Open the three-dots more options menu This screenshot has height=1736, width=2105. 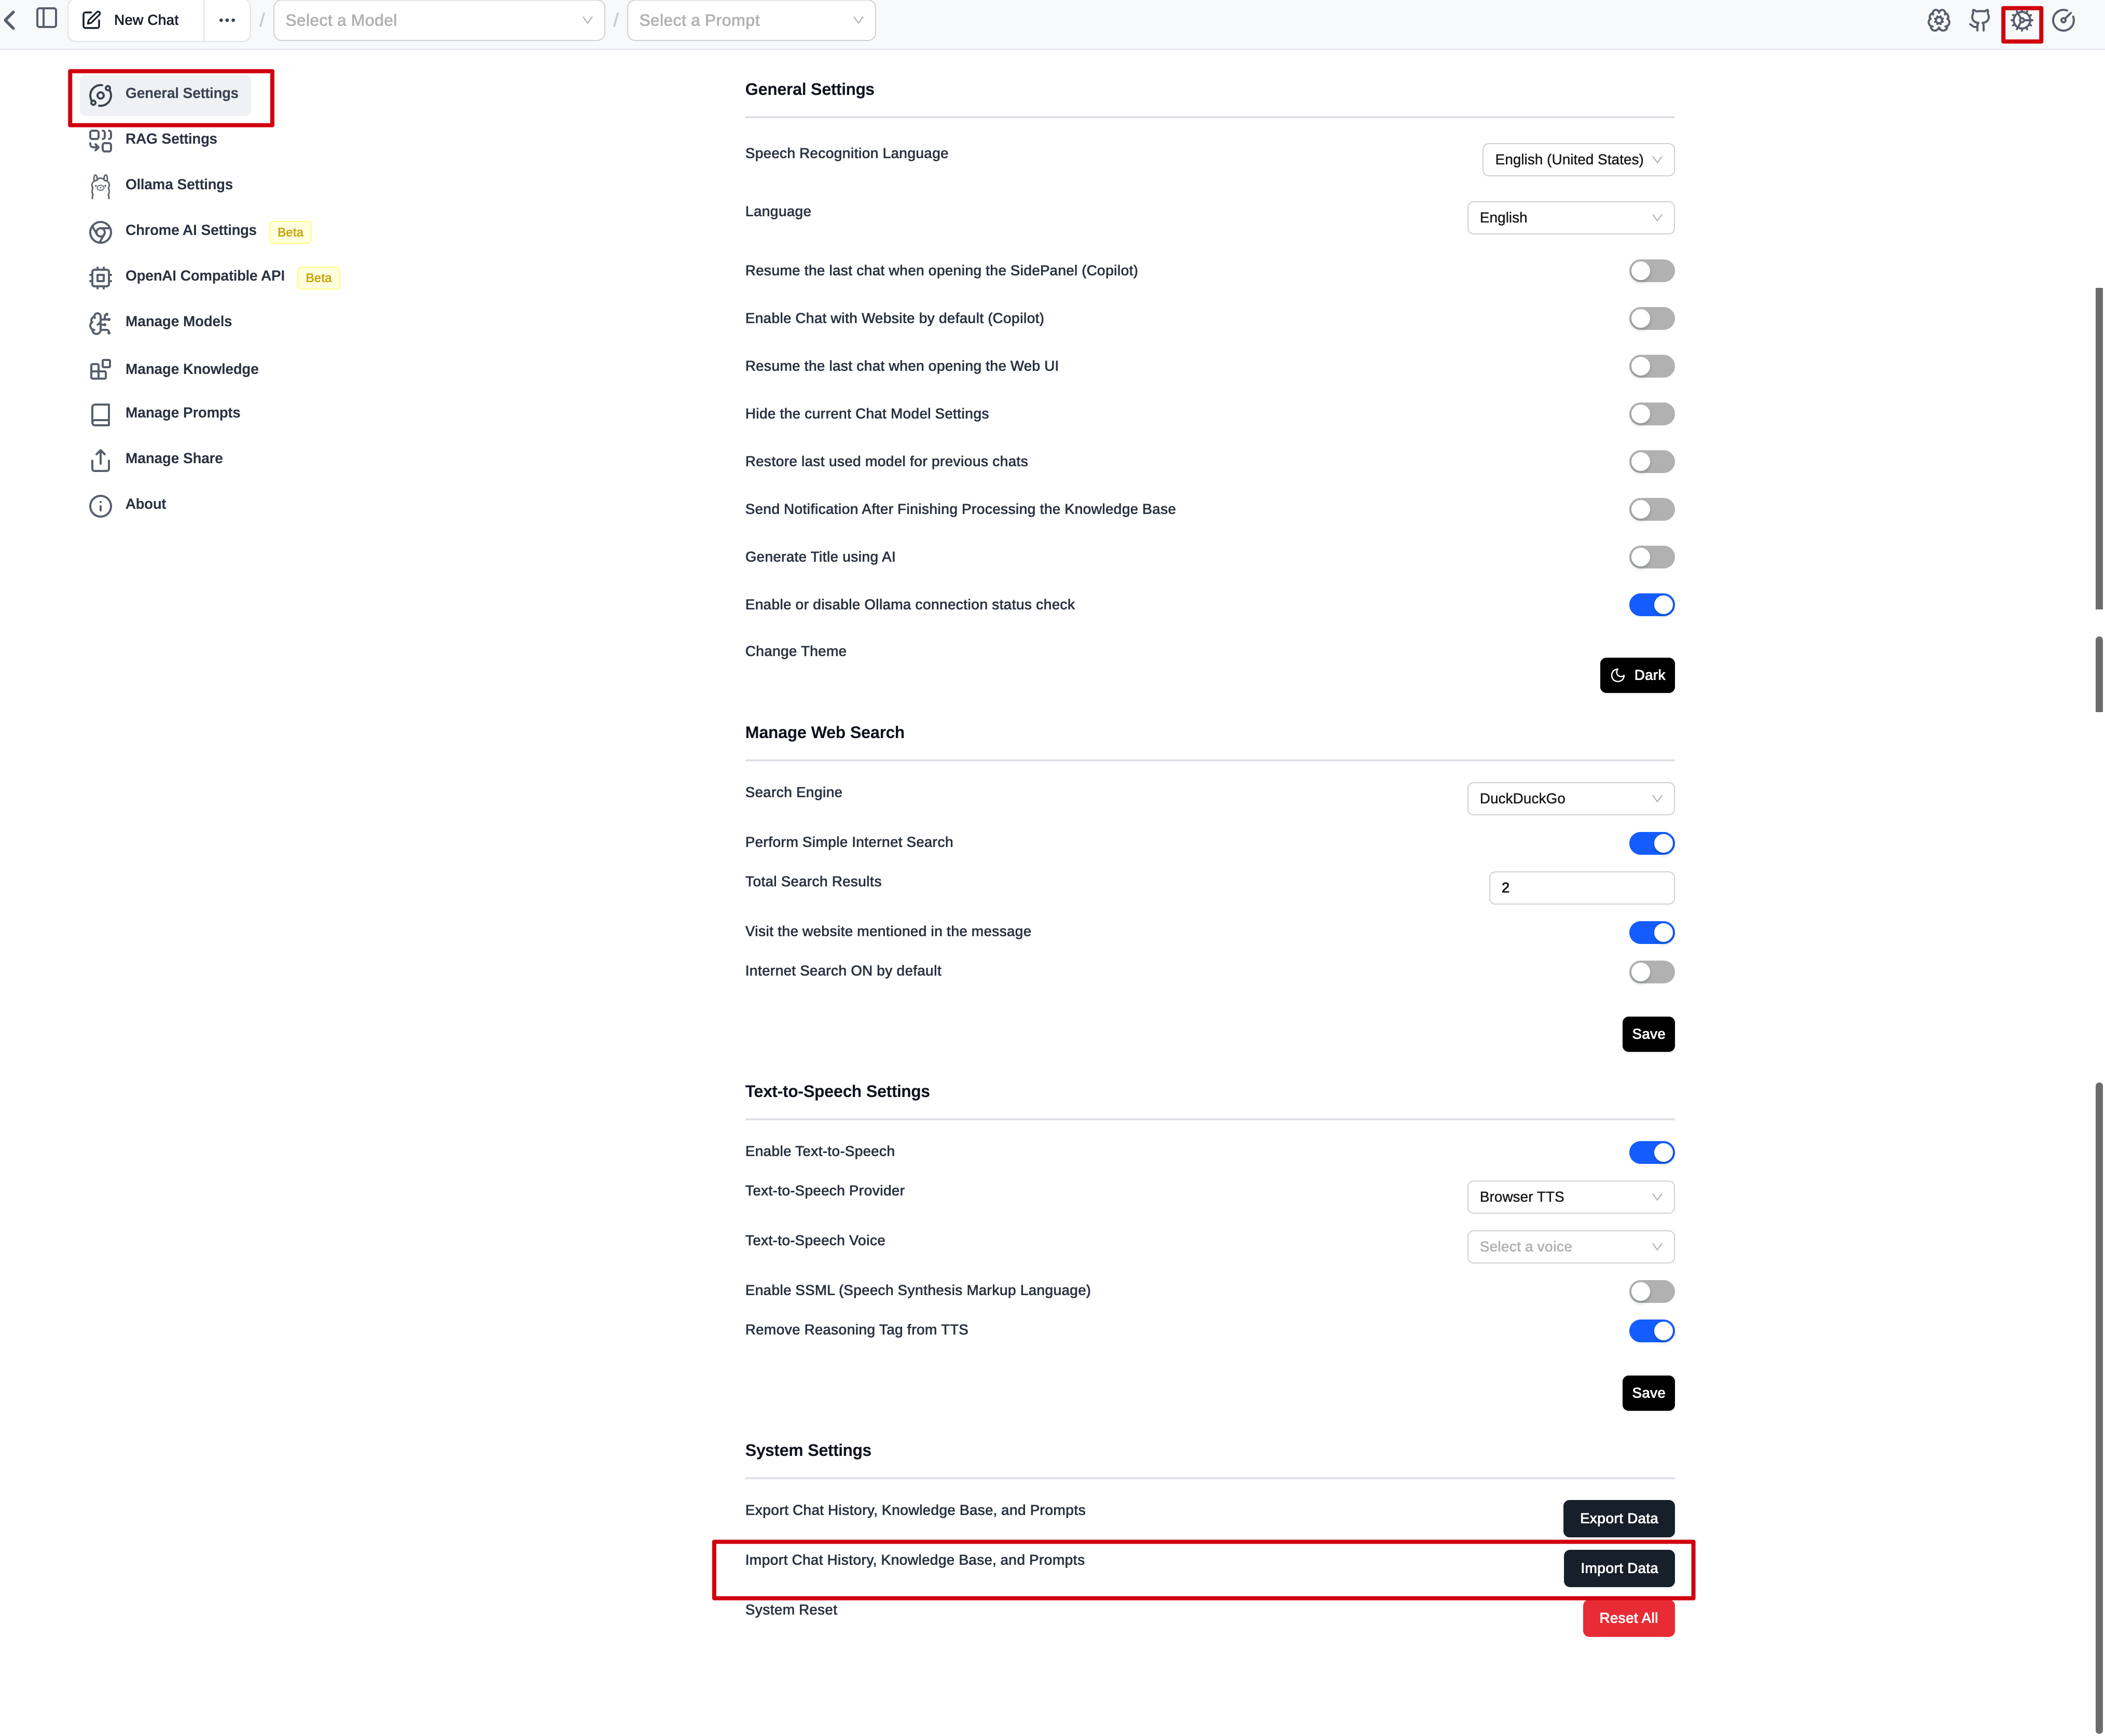227,20
